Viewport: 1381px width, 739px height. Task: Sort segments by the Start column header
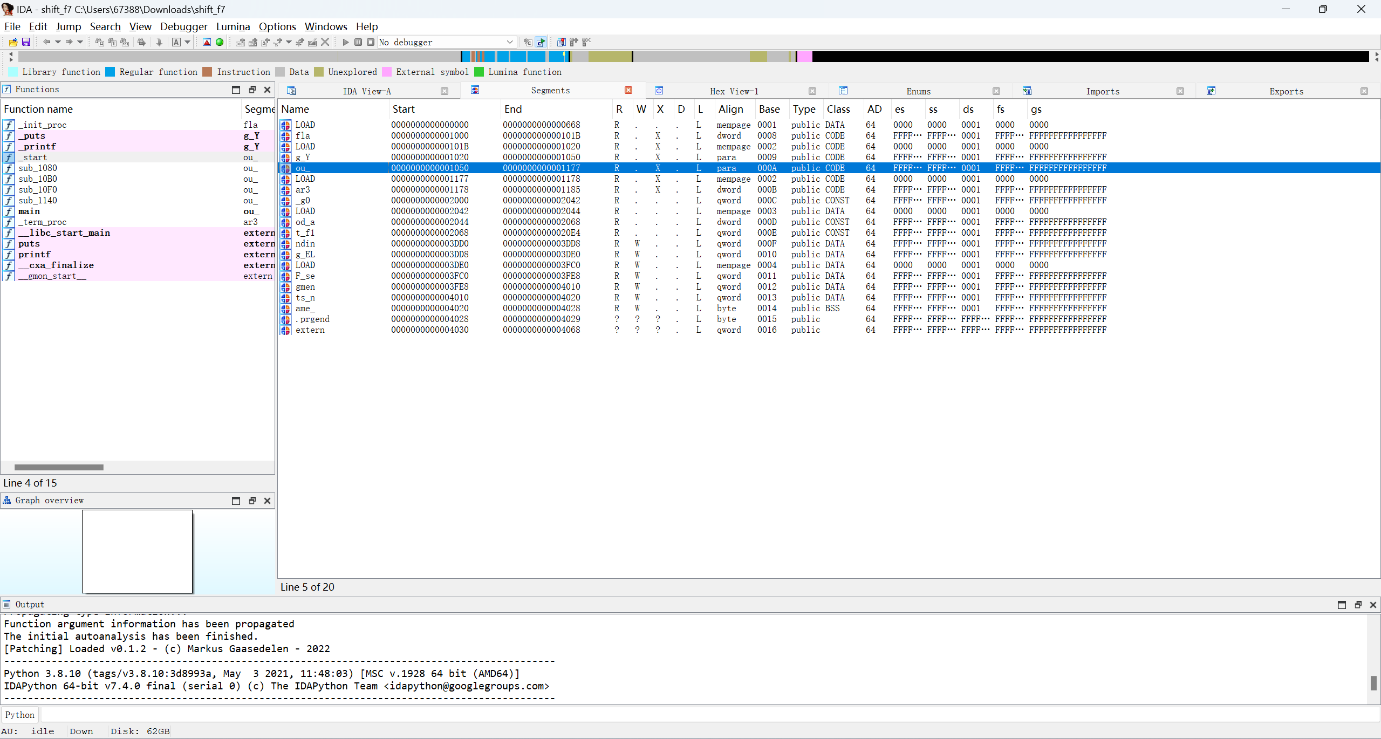click(445, 109)
